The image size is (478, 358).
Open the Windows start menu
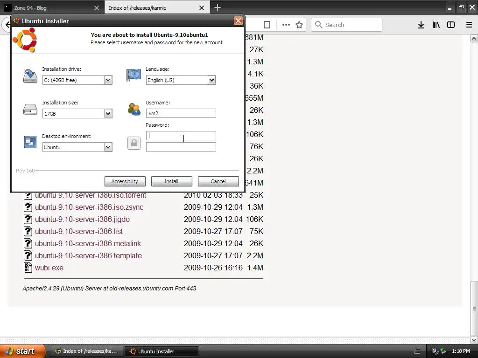22,351
